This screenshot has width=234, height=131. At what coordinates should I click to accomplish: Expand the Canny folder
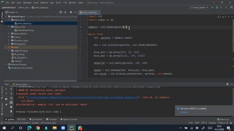click(x=9, y=37)
